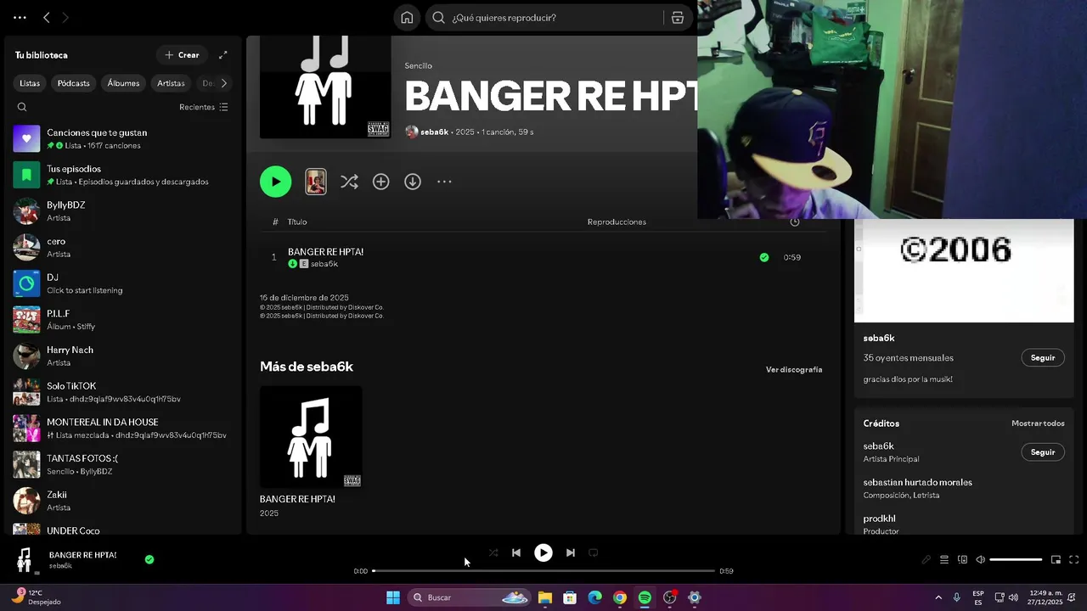The image size is (1087, 611).
Task: Toggle shuffle in the bottom player bar
Action: (x=493, y=552)
